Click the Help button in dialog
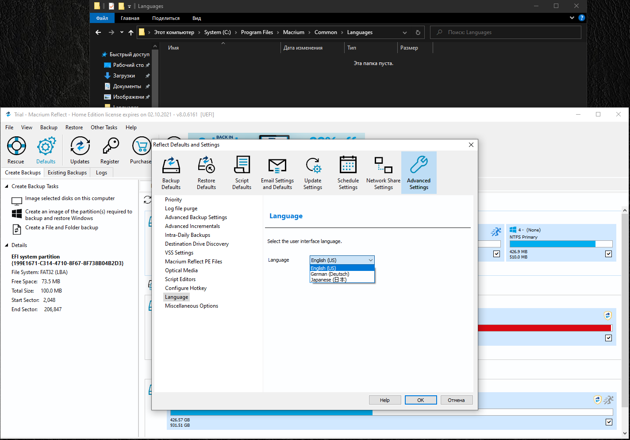Screen dimensions: 630x440 coord(384,400)
